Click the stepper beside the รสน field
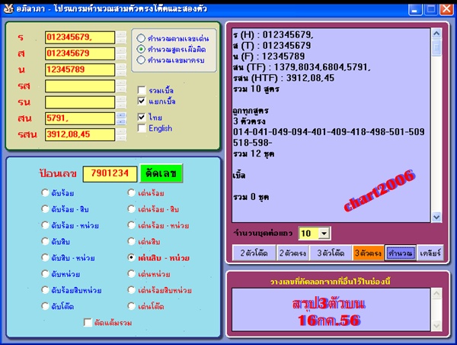 (121, 134)
